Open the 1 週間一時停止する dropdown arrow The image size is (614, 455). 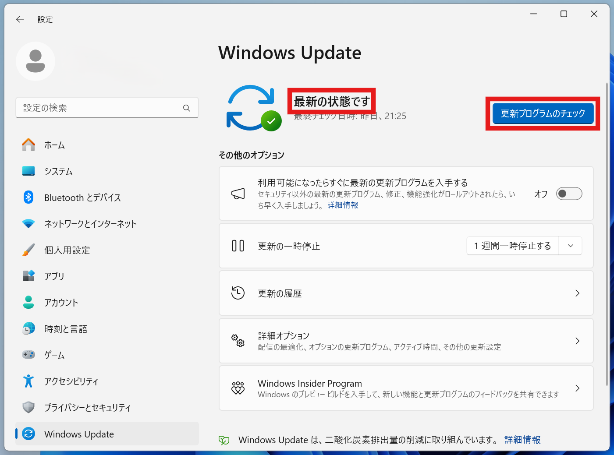[571, 246]
